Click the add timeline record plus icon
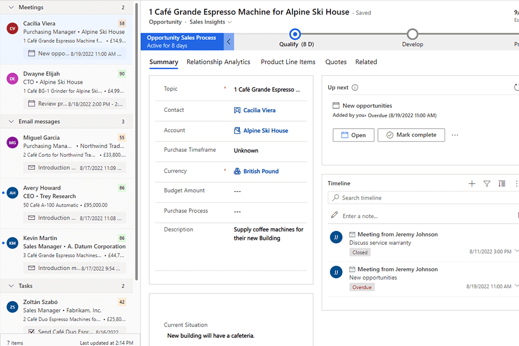Screen dimensions: 519x346 pos(471,184)
